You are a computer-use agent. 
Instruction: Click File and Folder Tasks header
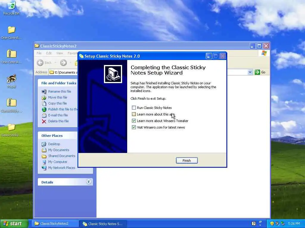coord(59,83)
